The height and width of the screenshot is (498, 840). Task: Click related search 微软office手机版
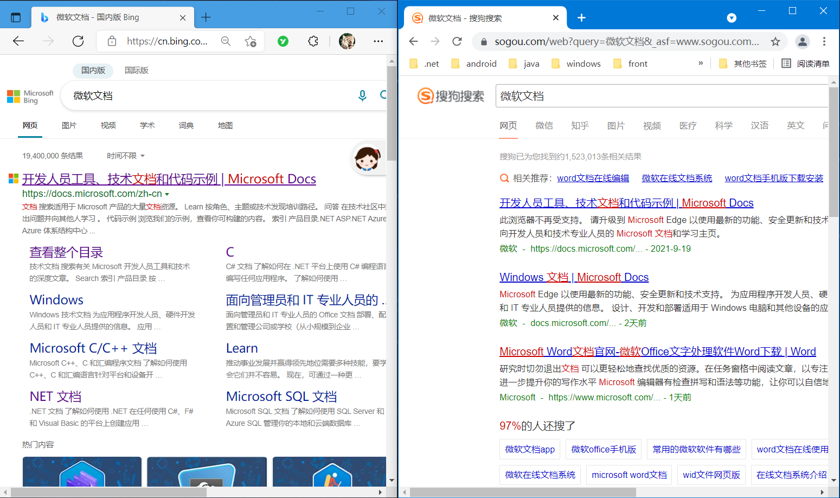click(604, 449)
